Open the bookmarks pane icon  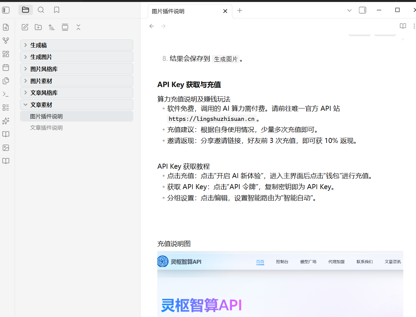(x=57, y=10)
